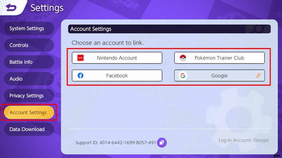Open Privacy Settings section
The width and height of the screenshot is (282, 158).
pyautogui.click(x=29, y=96)
